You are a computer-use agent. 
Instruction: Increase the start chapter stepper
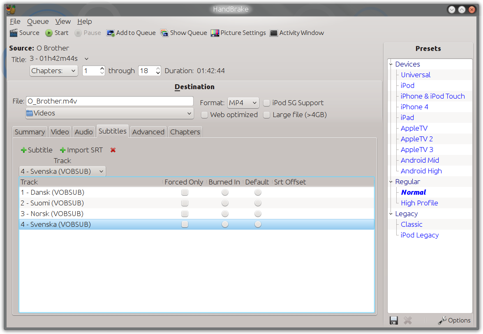pyautogui.click(x=102, y=68)
